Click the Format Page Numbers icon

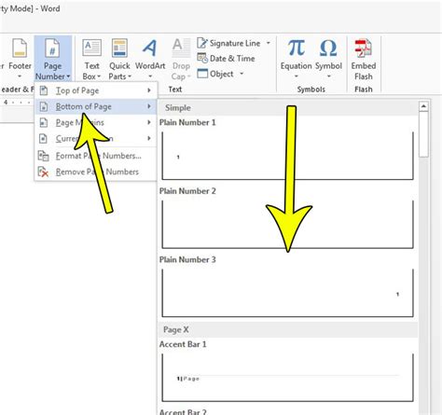pos(43,156)
